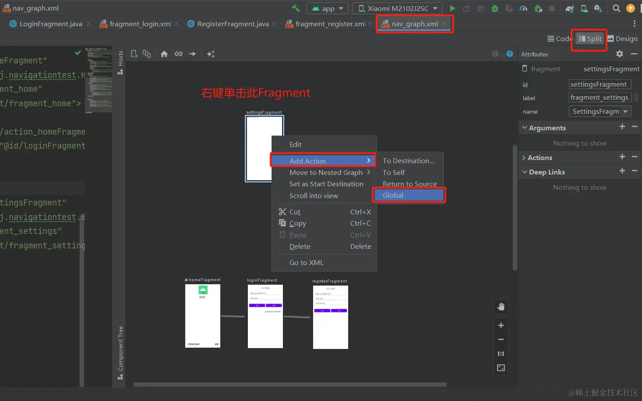Close the nav_graph.xml tab
The height and width of the screenshot is (401, 642).
[x=444, y=24]
